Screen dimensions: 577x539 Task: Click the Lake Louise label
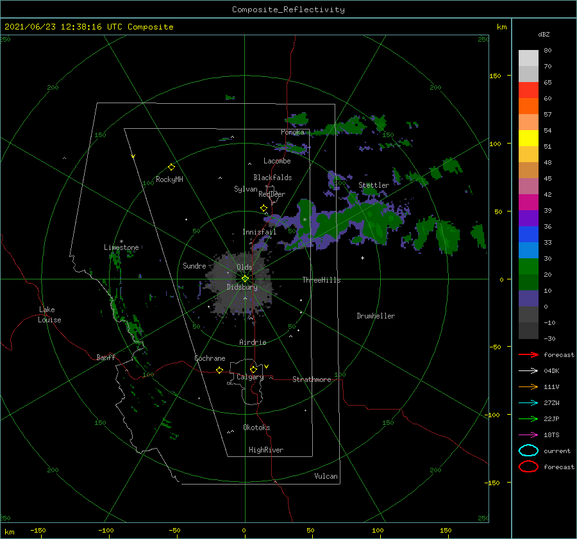49,315
